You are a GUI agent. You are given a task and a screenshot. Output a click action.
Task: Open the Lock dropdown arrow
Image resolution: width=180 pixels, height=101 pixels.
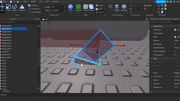point(105,9)
